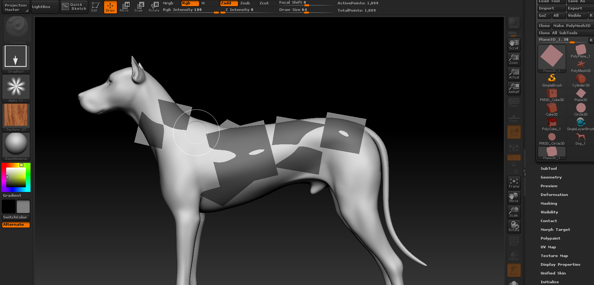Image resolution: width=594 pixels, height=285 pixels.
Task: Click the right-shelf Rotate view icon
Action: coord(514,226)
